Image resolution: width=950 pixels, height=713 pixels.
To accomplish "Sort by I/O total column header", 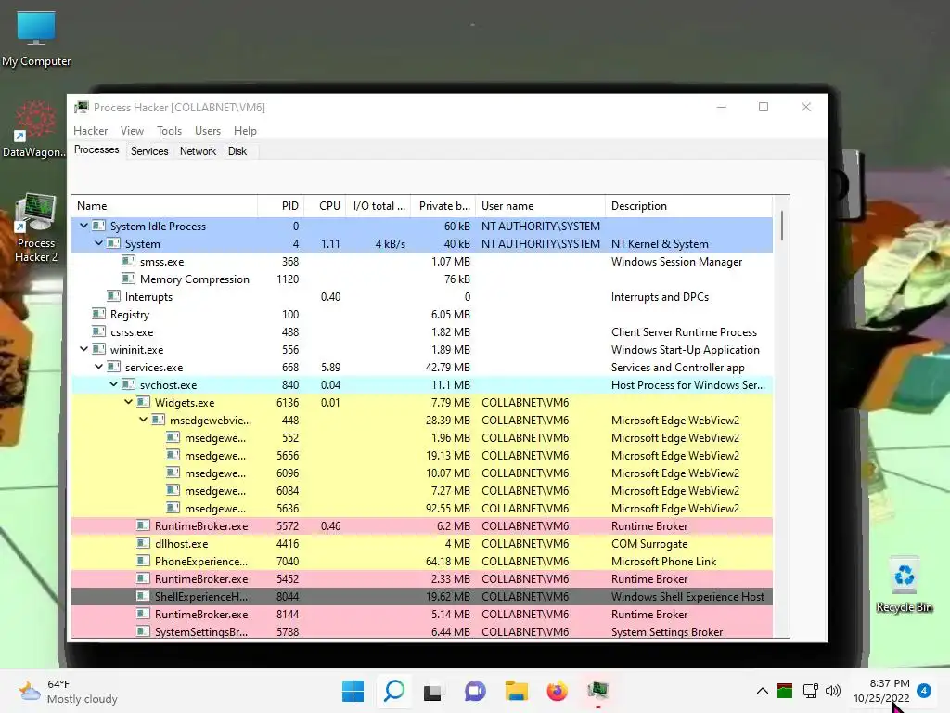I will 379,206.
